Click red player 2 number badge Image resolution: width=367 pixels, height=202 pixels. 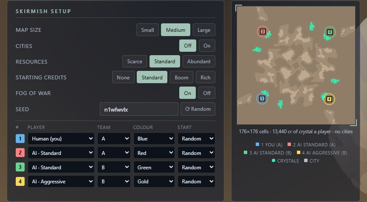[x=20, y=153]
